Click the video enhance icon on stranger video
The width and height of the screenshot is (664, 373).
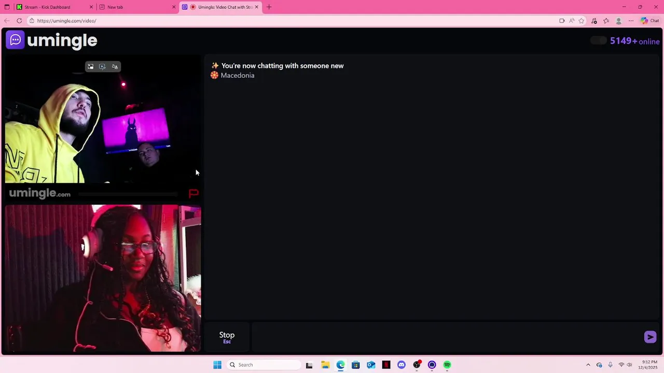pyautogui.click(x=102, y=66)
